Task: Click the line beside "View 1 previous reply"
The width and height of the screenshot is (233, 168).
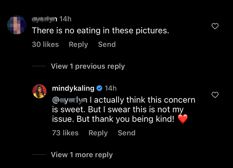Action: (38, 66)
